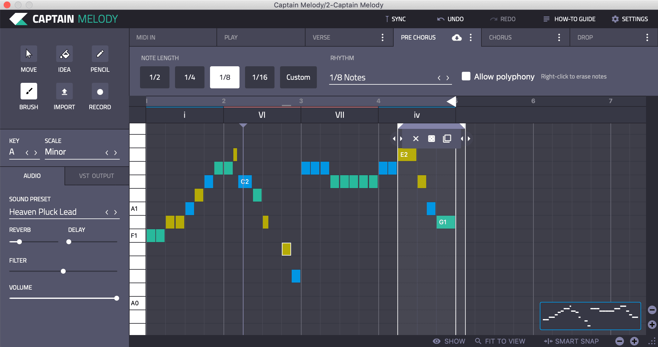Click the Show eye icon

[x=437, y=341]
